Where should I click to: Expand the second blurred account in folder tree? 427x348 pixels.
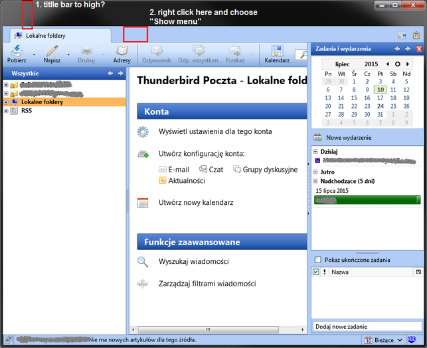[x=6, y=93]
